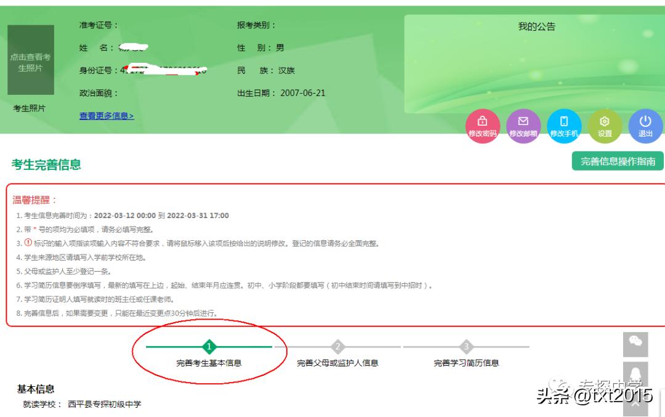Select step 2 circle in the progress indicator
The width and height of the screenshot is (665, 417).
pyautogui.click(x=339, y=347)
